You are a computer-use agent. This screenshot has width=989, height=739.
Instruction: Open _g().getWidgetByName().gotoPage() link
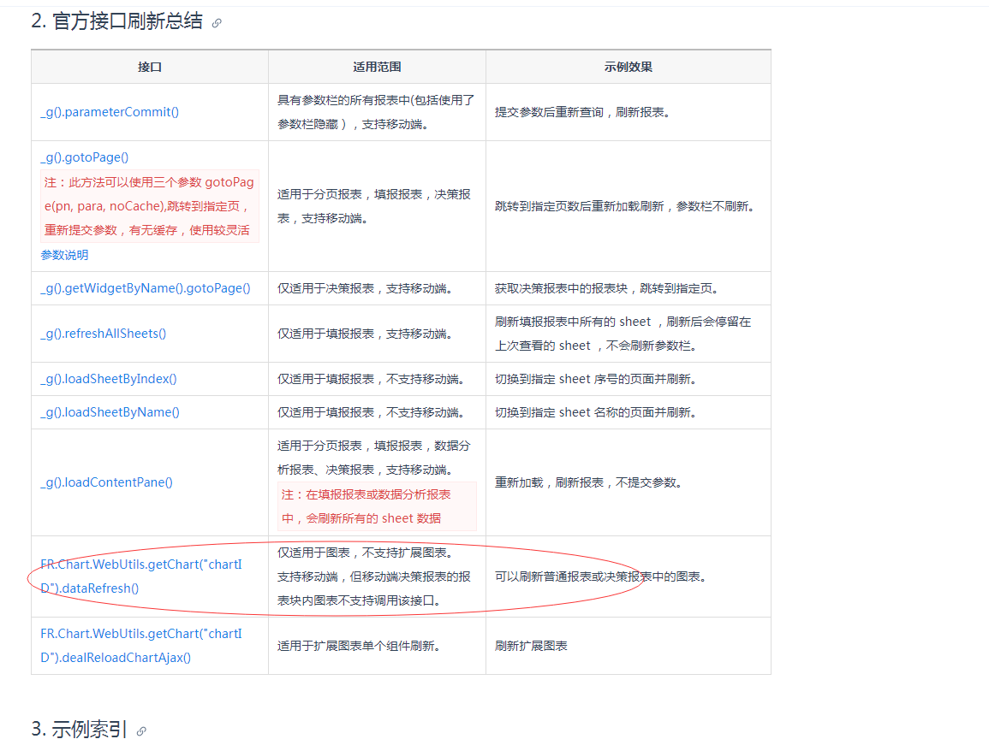click(146, 288)
